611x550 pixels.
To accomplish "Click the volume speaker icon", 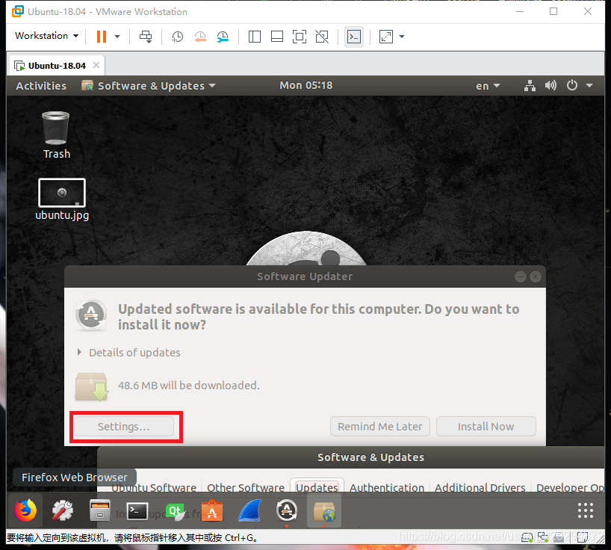I will point(550,85).
